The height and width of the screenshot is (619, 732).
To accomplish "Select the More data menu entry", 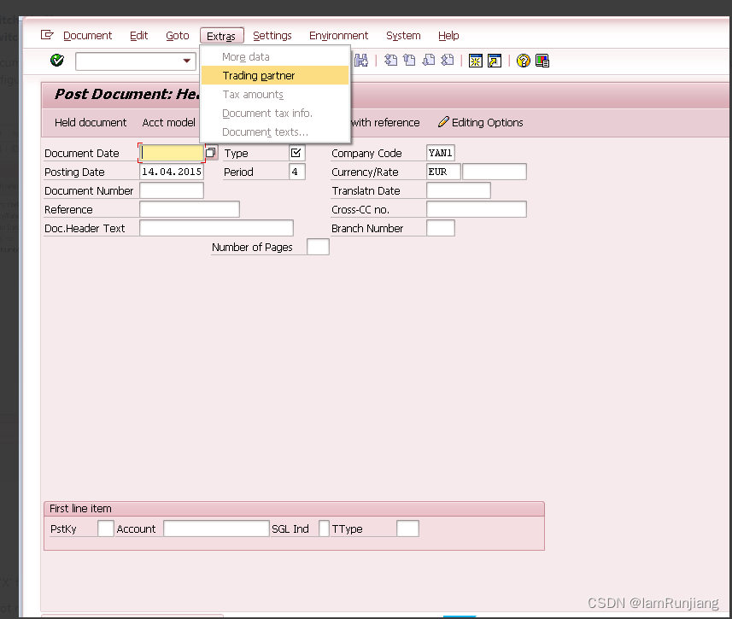I will [275, 57].
